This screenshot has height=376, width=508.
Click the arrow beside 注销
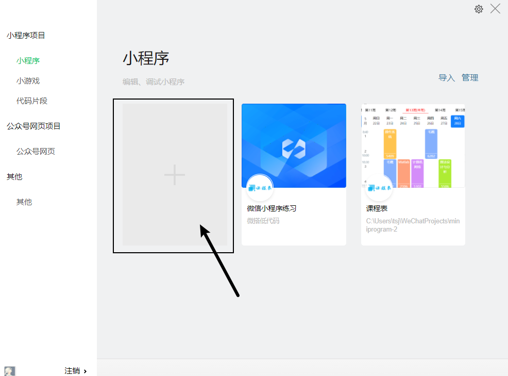[85, 371]
